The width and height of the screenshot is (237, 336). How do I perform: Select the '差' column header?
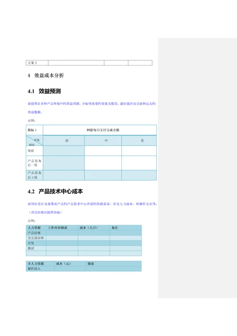(139, 141)
